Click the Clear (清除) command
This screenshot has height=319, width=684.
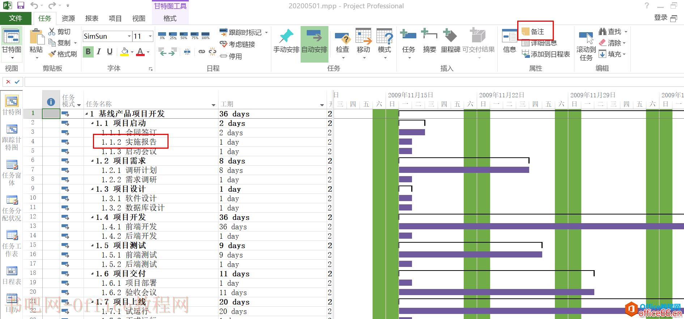[x=610, y=43]
